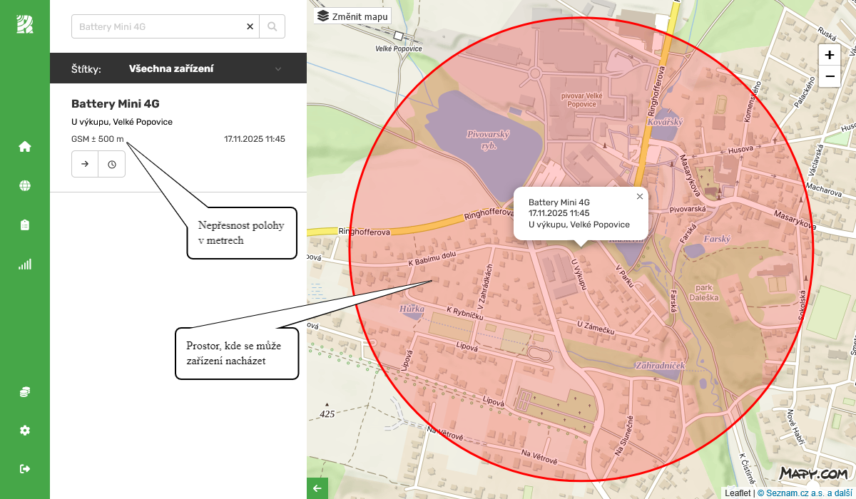Zoom in on the map
The height and width of the screenshot is (499, 856).
pos(829,54)
